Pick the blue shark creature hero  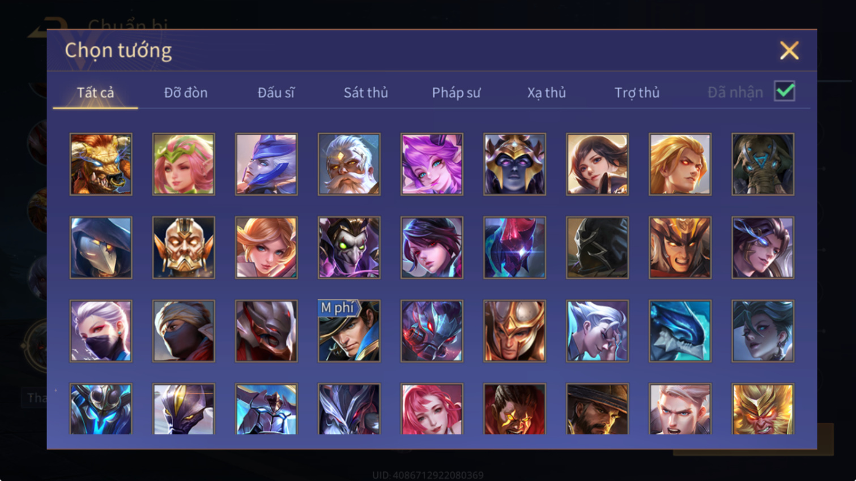(680, 330)
